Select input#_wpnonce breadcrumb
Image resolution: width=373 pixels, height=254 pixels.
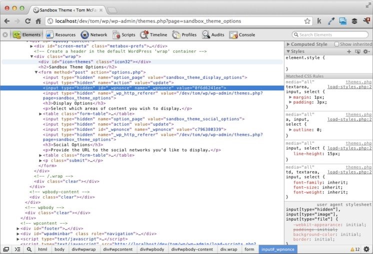tap(278, 250)
